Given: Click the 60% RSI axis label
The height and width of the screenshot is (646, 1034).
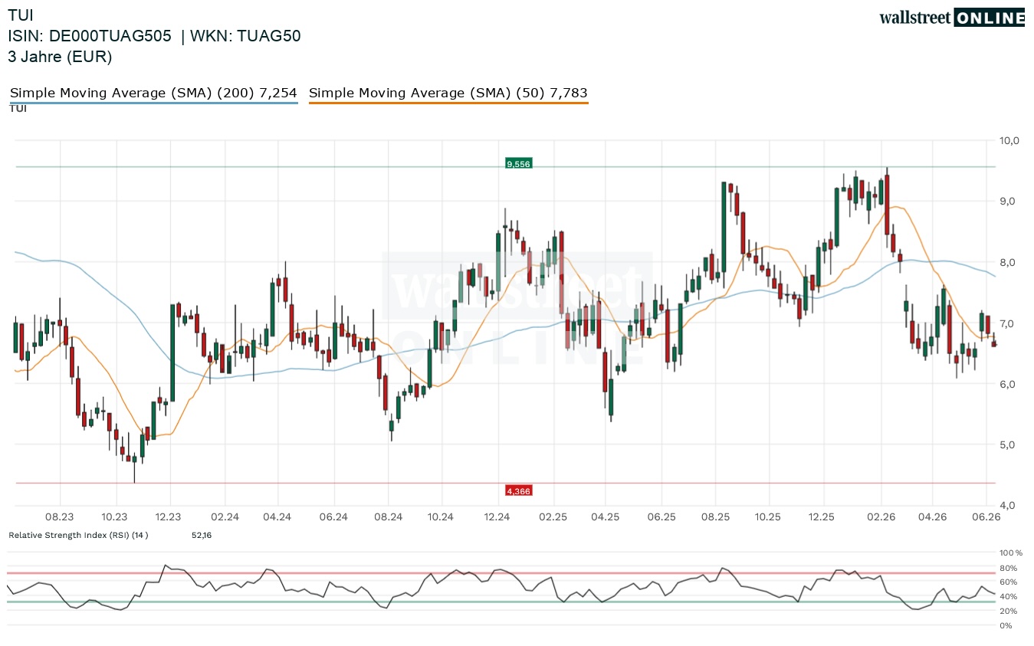Looking at the screenshot, I should (1009, 582).
